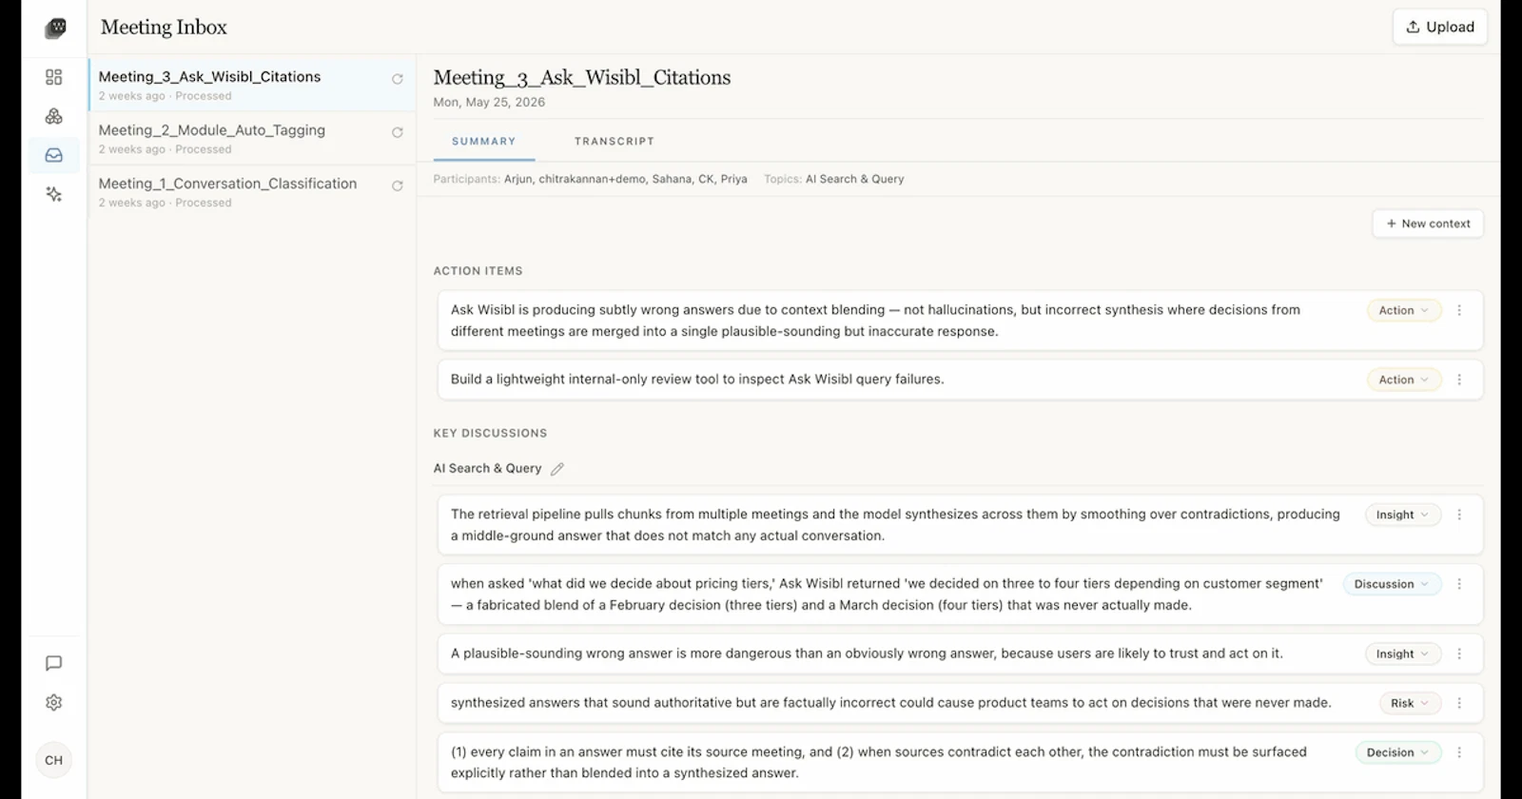Click the 'Build a lightweight internal-only review tool' text
This screenshot has width=1522, height=799.
pyautogui.click(x=697, y=379)
